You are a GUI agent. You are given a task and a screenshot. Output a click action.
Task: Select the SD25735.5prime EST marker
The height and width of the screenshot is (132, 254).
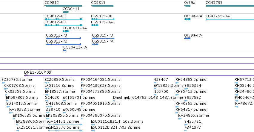point(3,83)
